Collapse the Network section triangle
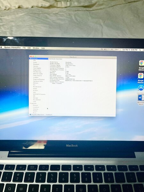The height and width of the screenshot is (192, 144). pyautogui.click(x=30, y=103)
